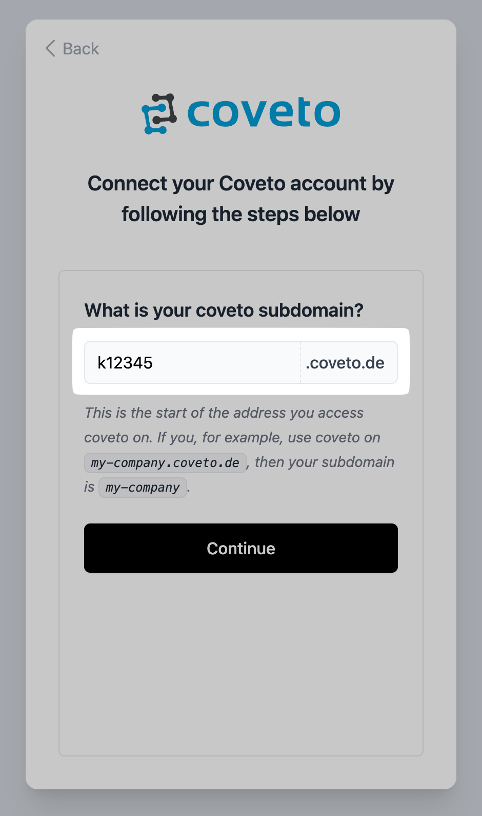Click the word "is" before the my-company chip
Image resolution: width=482 pixels, height=816 pixels.
tap(89, 487)
